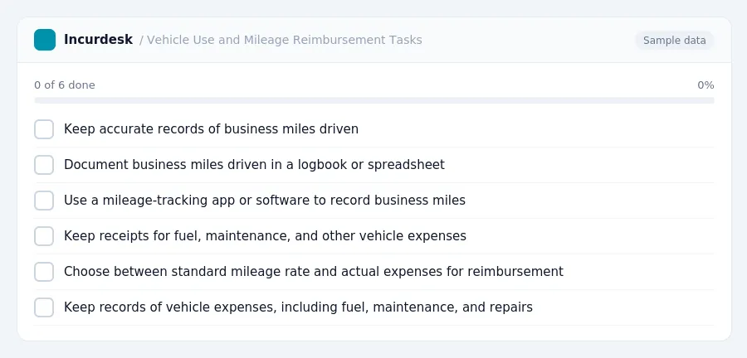Check 'Keep receipts for fuel, maintenance' task

coord(44,236)
